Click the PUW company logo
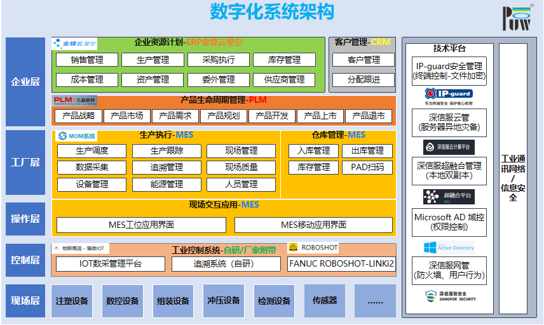Viewport: 544px width, 325px height. 517,18
